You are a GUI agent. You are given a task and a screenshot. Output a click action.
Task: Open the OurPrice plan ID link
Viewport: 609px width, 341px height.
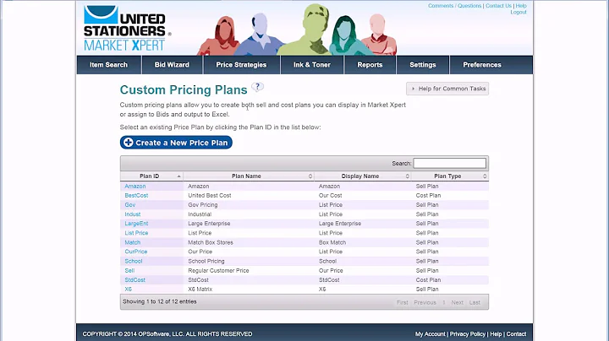tap(136, 252)
